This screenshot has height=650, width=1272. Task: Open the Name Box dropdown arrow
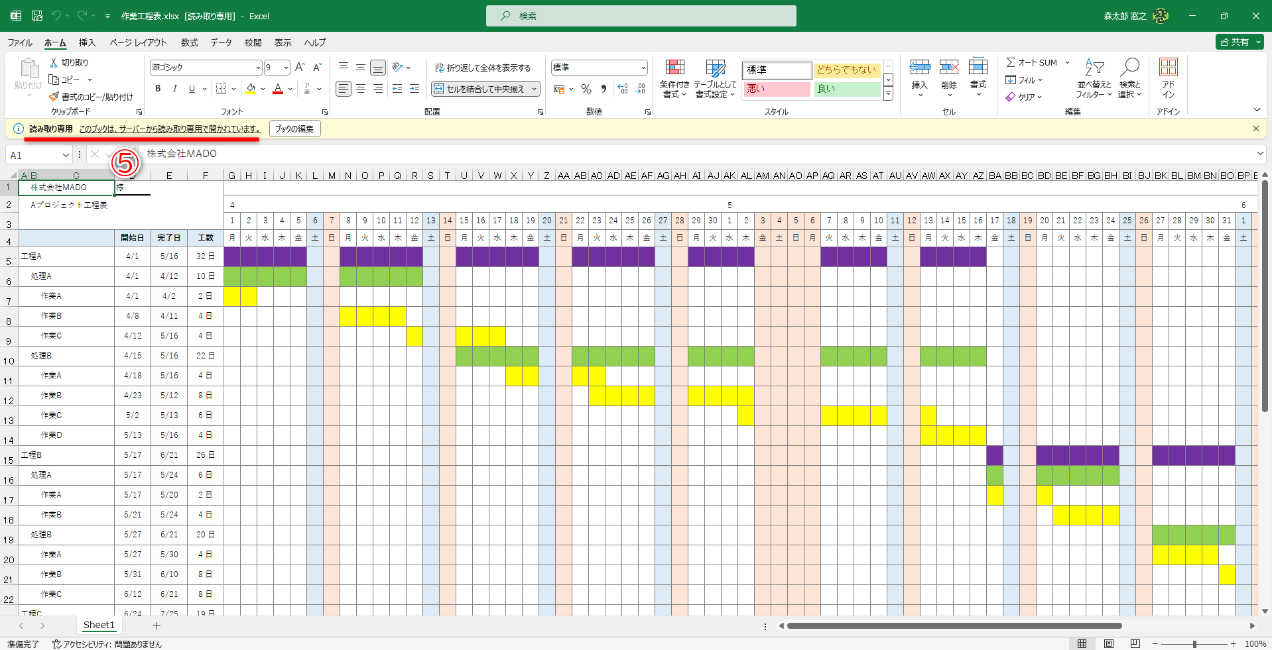(x=66, y=155)
